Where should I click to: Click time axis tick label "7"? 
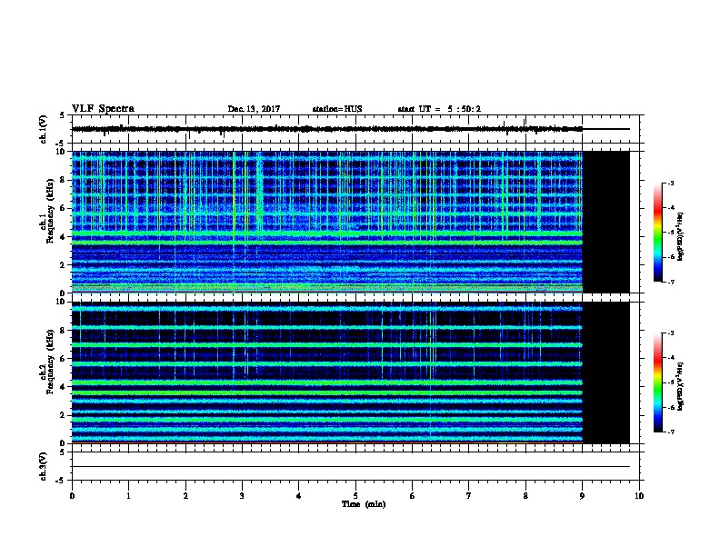469,496
